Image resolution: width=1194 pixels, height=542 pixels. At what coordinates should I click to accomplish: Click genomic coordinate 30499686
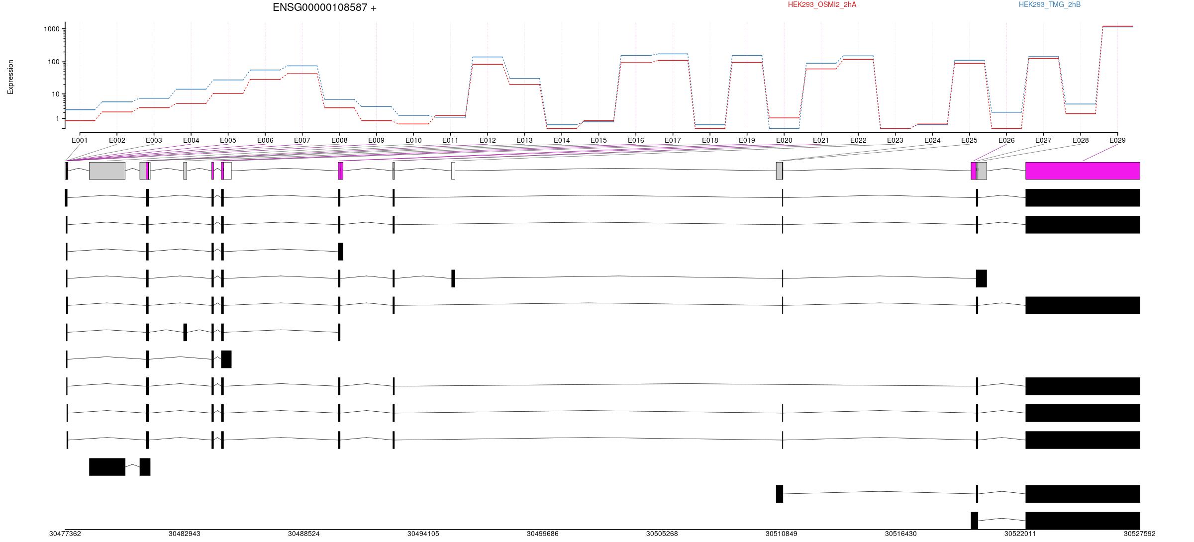(x=543, y=534)
